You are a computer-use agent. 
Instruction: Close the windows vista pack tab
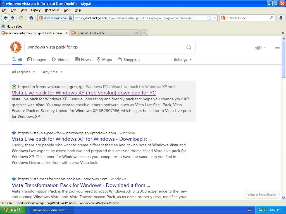[66, 33]
